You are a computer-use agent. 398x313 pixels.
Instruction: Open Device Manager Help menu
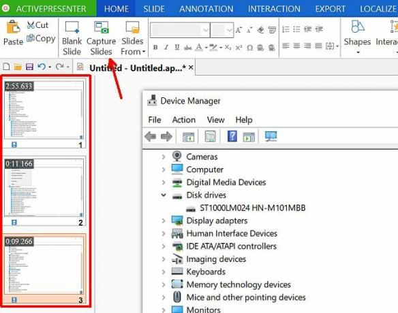point(244,120)
